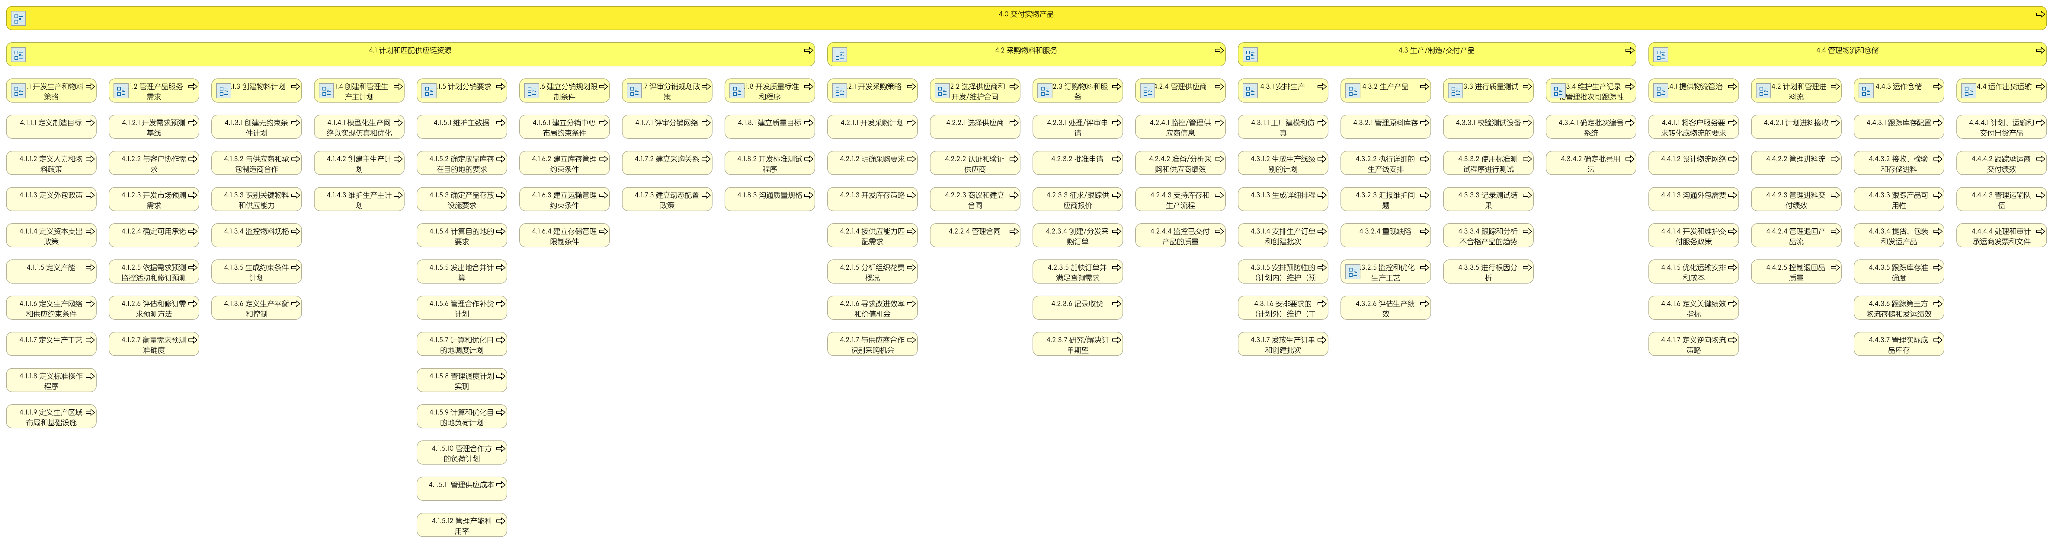Select node 4.4.3.7 管理实际成品库存
This screenshot has height=543, width=2053.
pos(1899,344)
